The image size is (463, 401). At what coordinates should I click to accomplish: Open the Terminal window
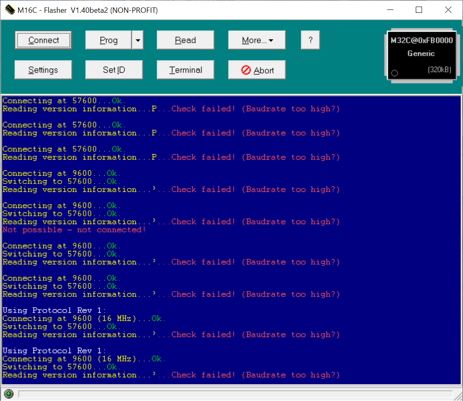click(185, 70)
